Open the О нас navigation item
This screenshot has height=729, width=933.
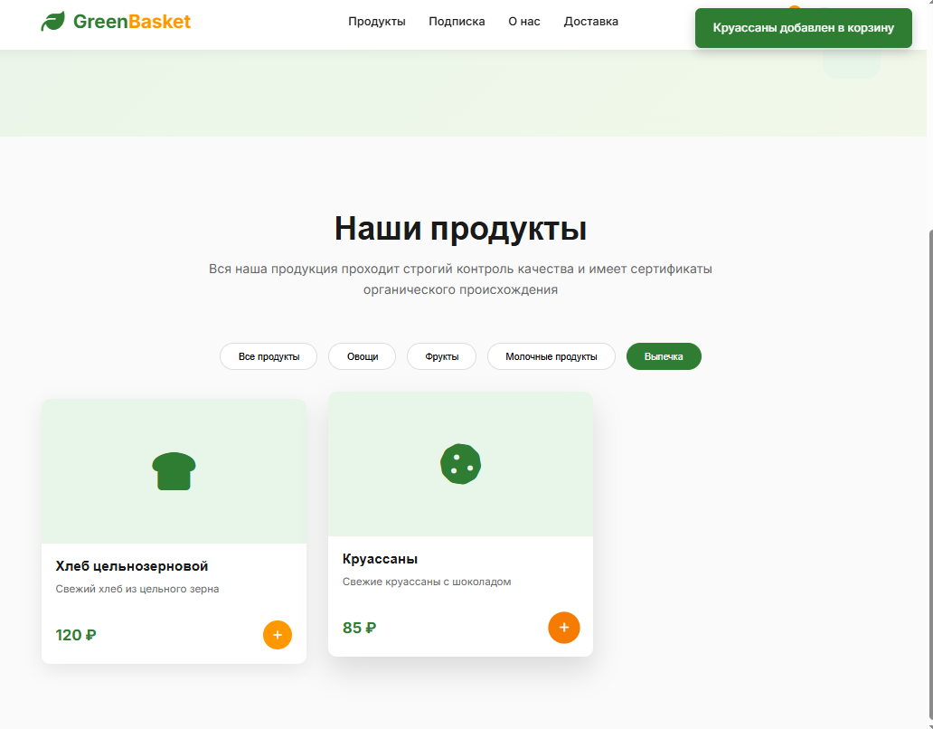coord(523,22)
